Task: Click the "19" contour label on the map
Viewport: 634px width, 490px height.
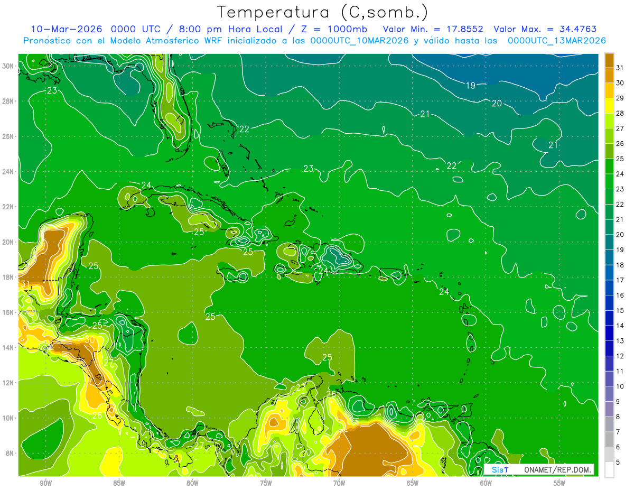Action: pyautogui.click(x=470, y=86)
